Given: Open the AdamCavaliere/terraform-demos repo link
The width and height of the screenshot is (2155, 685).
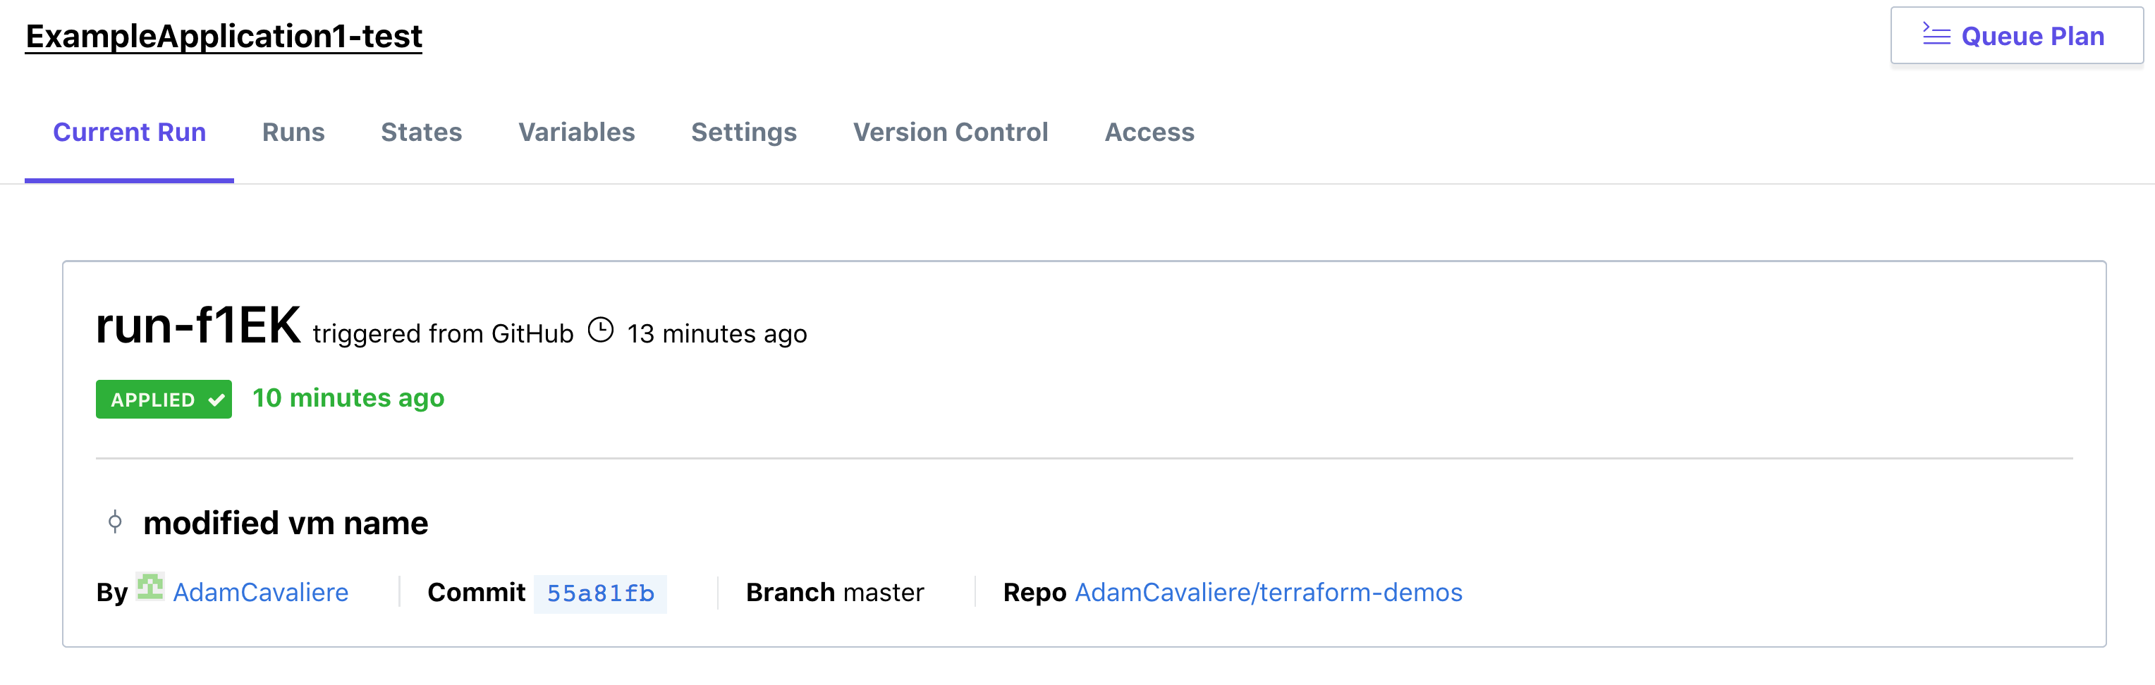Looking at the screenshot, I should pos(1268,593).
